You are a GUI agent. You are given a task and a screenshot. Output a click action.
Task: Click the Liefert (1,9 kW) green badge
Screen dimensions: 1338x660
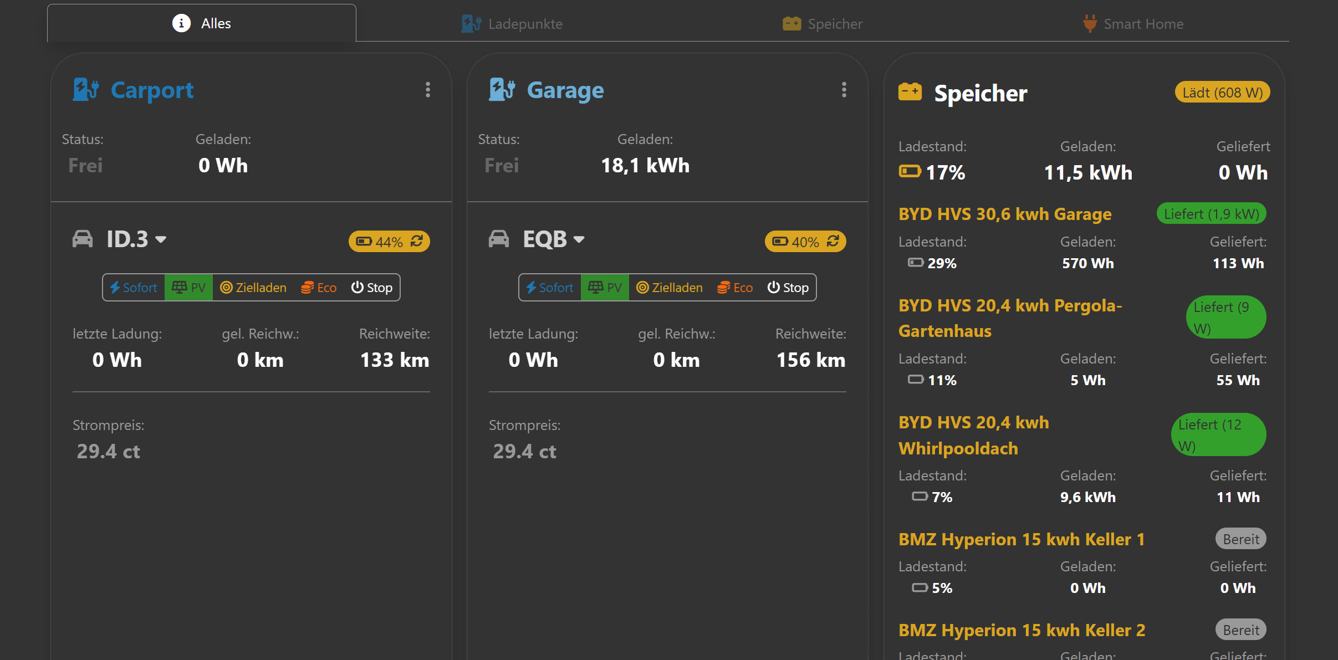click(x=1211, y=214)
